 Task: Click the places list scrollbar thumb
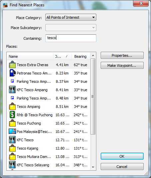(93, 97)
